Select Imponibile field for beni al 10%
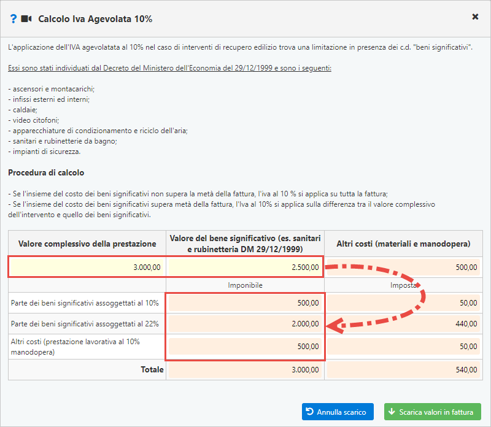491x427 pixels. click(245, 302)
